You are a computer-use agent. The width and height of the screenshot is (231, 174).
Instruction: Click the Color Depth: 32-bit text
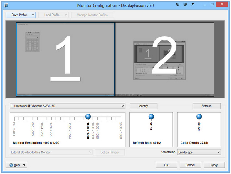click(194, 143)
